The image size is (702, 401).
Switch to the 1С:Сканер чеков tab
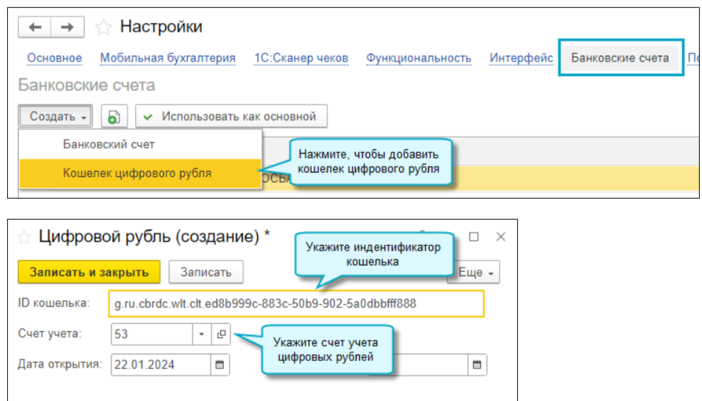[301, 58]
